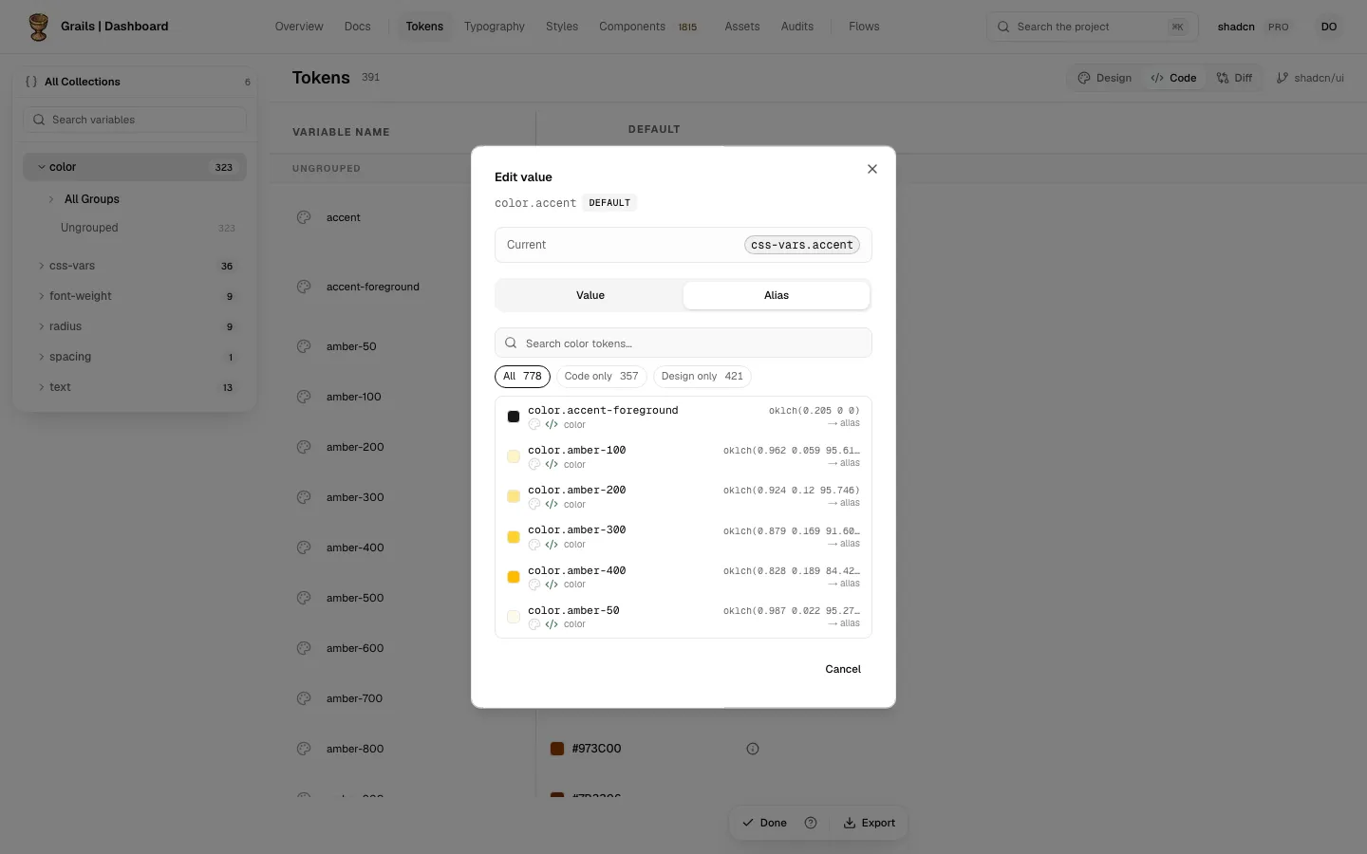Click the palette icon beside accent row
The image size is (1367, 854).
click(304, 217)
